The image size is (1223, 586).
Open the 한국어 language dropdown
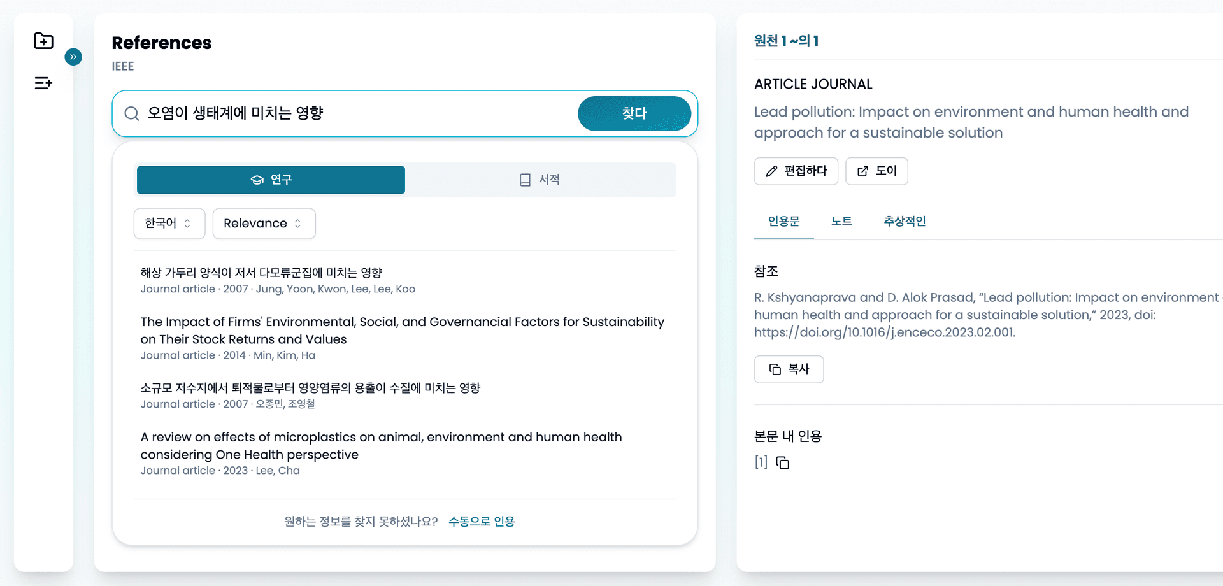169,224
